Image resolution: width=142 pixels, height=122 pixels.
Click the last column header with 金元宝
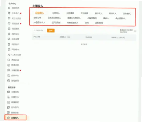(118, 38)
